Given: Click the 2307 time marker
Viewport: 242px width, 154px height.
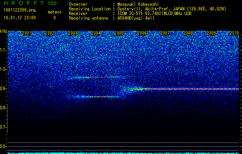Looking at the screenshot, I should tap(165, 33).
